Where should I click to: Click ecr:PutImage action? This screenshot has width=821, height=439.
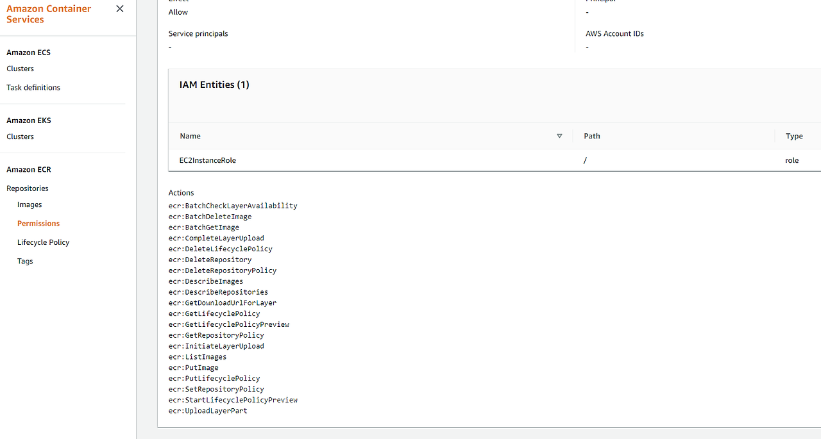click(x=194, y=368)
